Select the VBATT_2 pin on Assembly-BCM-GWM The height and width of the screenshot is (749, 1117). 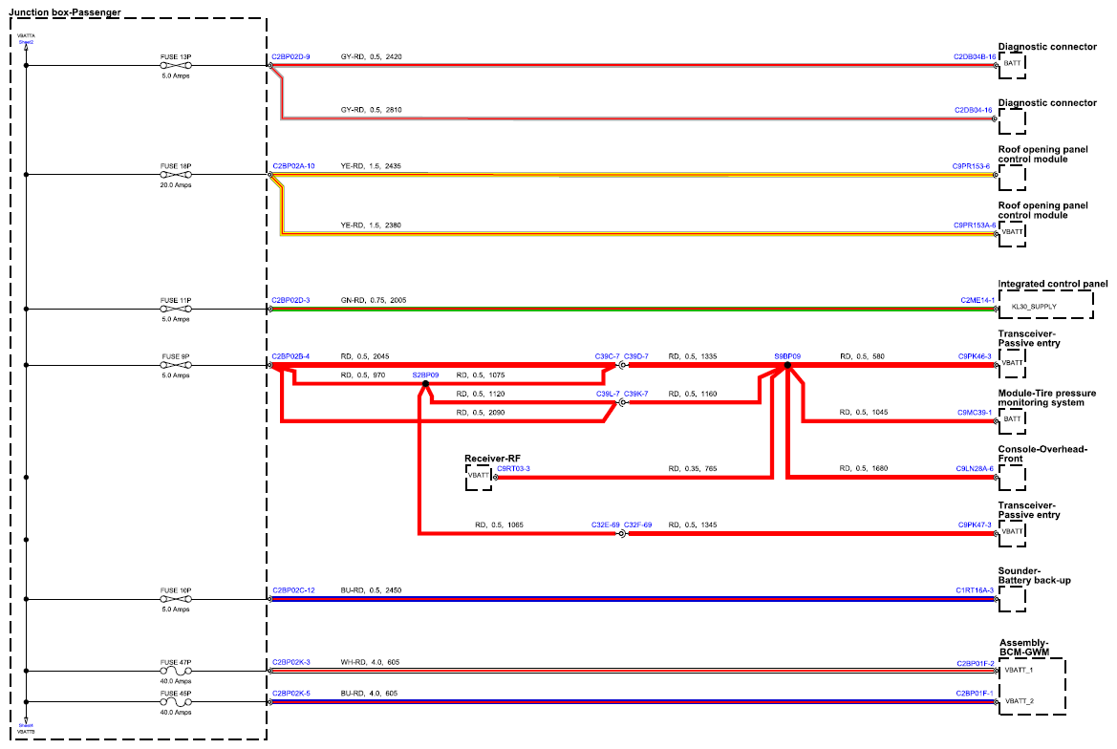coord(1019,701)
